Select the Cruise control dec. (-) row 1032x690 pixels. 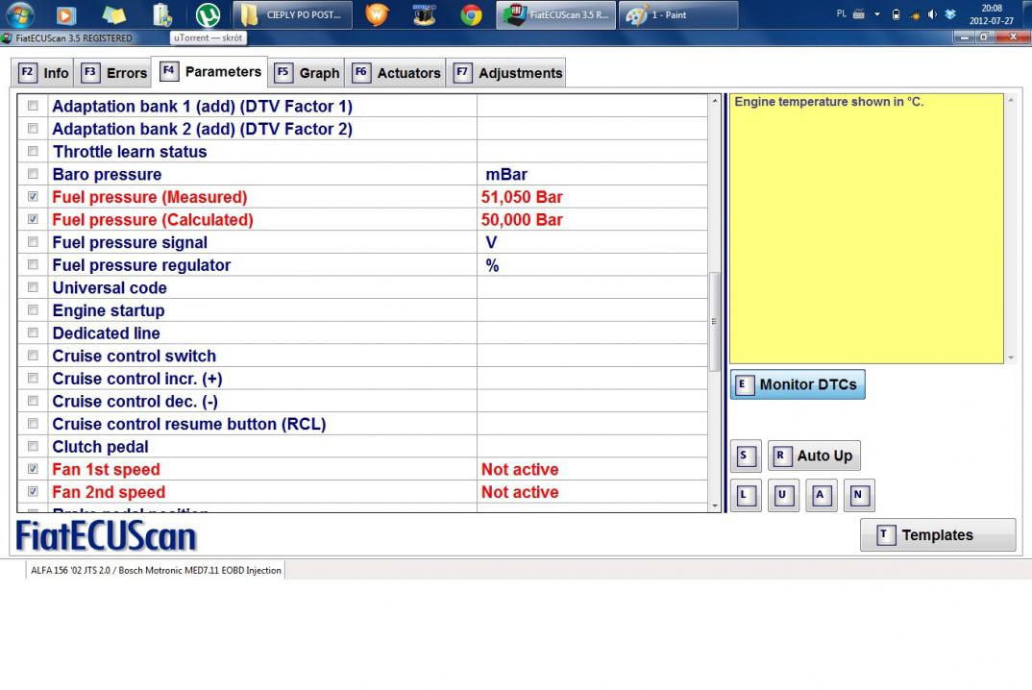(x=362, y=401)
